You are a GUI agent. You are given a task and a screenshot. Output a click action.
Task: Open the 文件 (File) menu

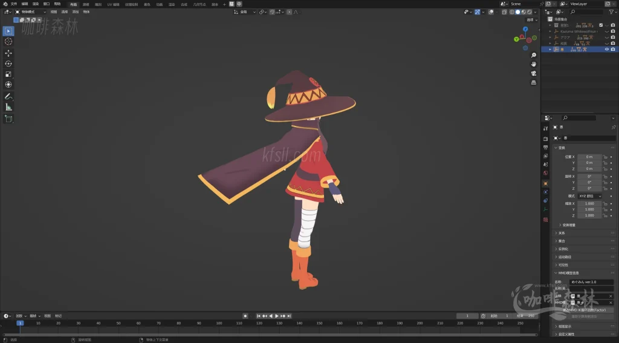click(13, 4)
